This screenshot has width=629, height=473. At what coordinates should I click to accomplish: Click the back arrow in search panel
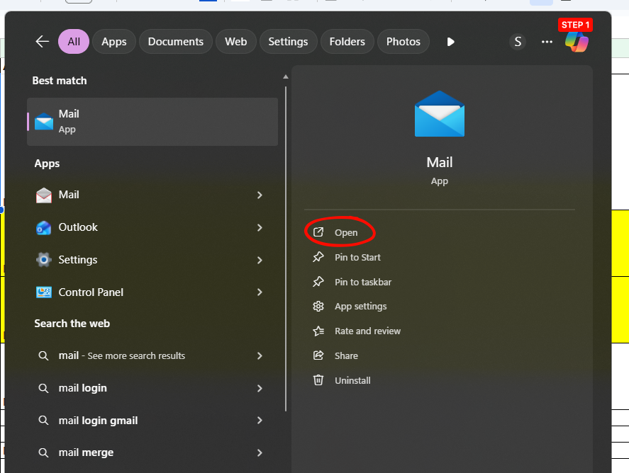click(x=42, y=42)
